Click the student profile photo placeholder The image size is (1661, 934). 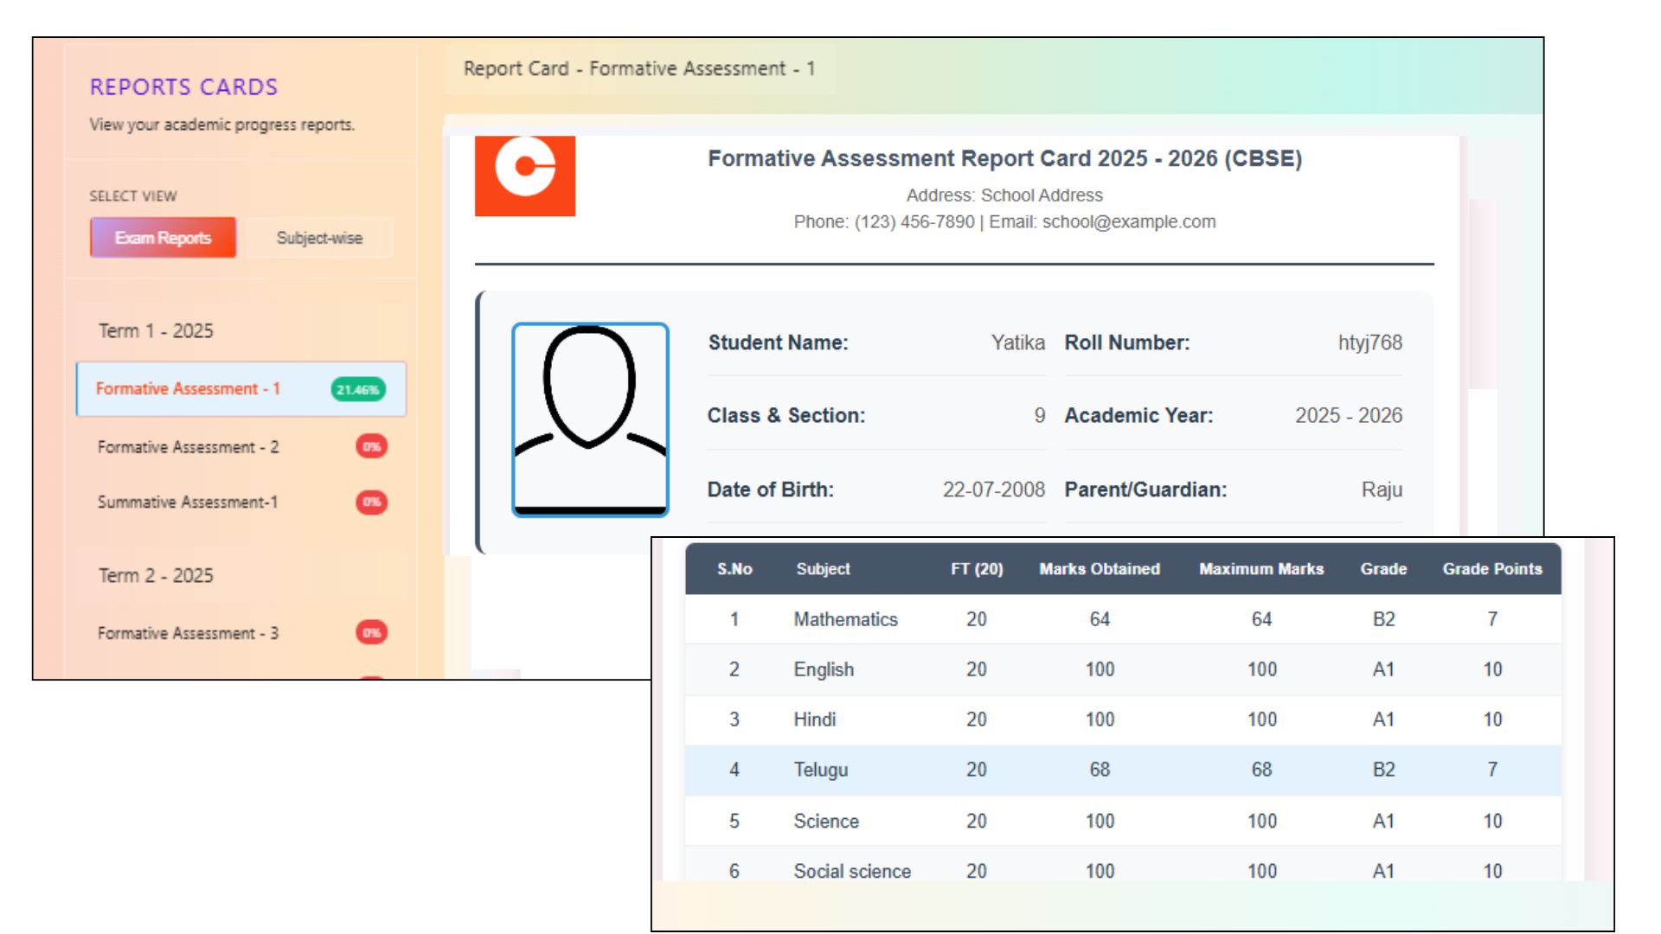coord(590,419)
